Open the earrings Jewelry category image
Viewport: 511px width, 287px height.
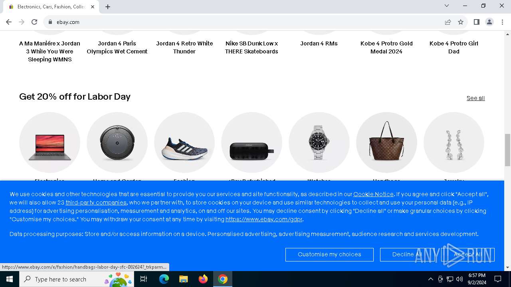pos(454,142)
